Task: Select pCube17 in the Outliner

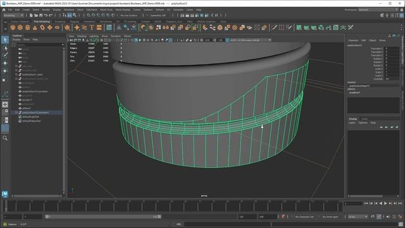Action: pos(27,100)
